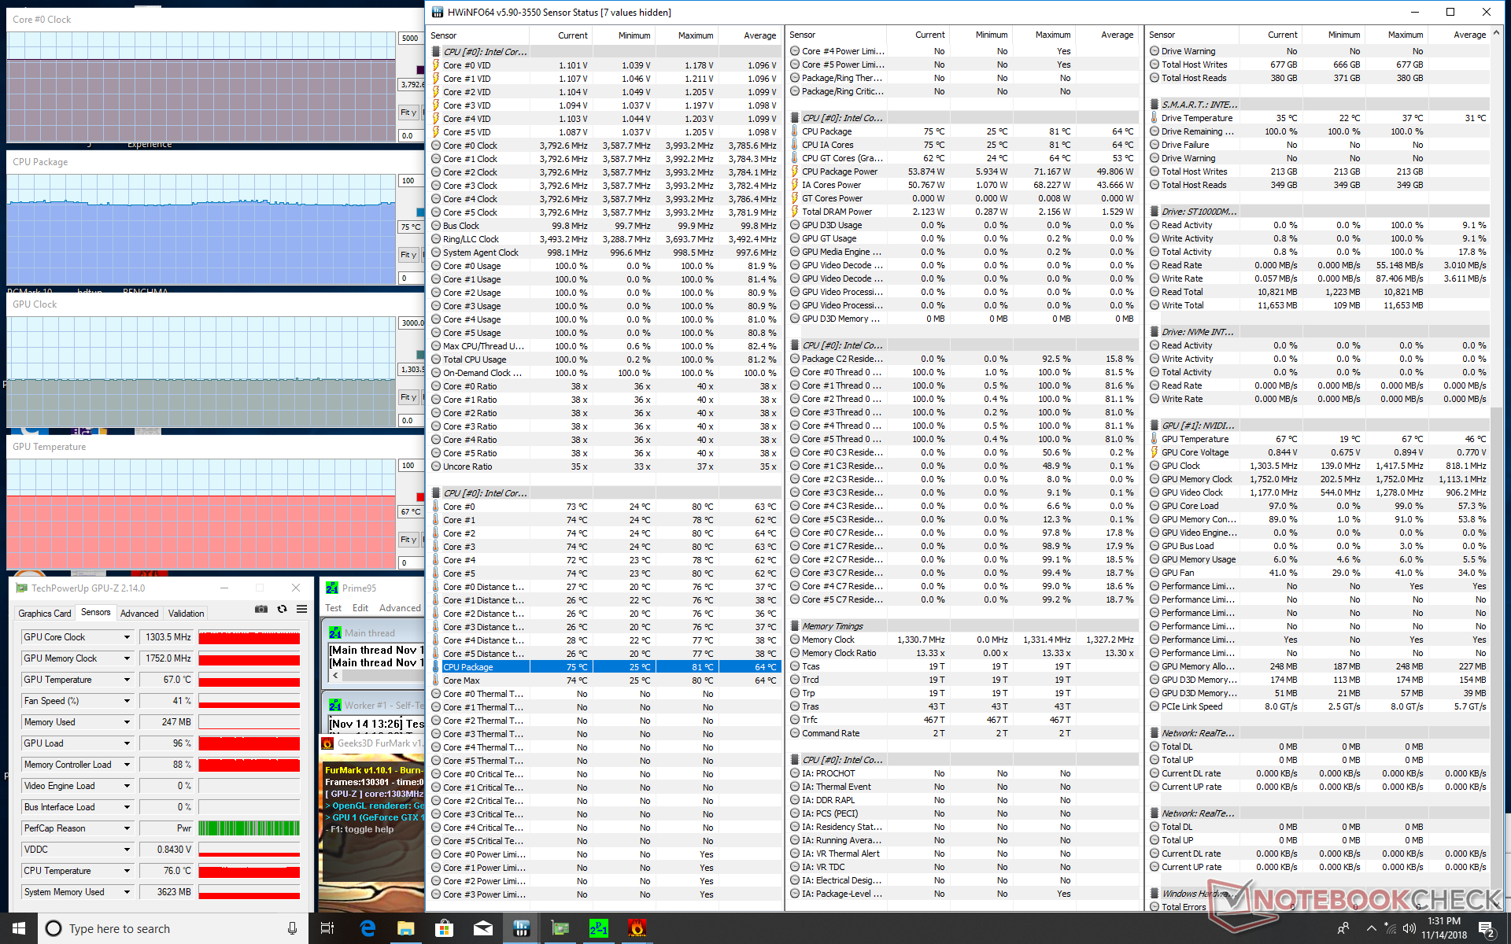Expand GPU Temperature sensor dropdown
This screenshot has width=1511, height=944.
(x=127, y=680)
